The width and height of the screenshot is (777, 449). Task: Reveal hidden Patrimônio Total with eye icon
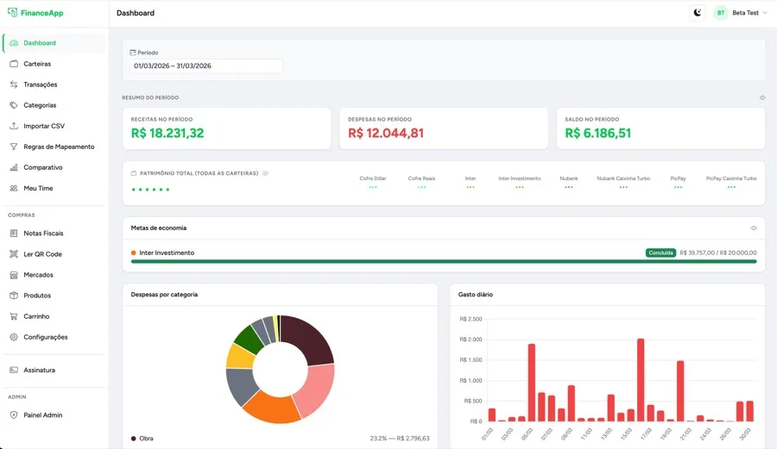pos(265,173)
